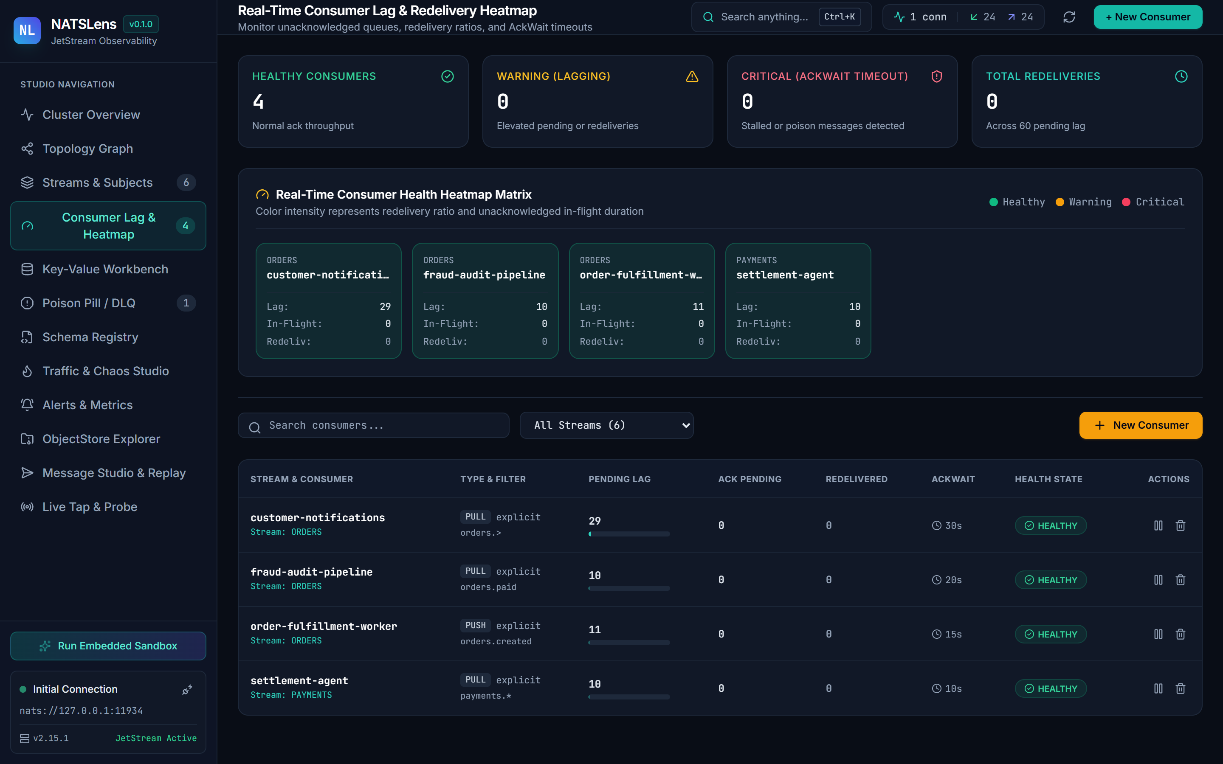This screenshot has height=764, width=1223.
Task: Click the disconnect plug icon beside Initial Connection
Action: coord(187,690)
